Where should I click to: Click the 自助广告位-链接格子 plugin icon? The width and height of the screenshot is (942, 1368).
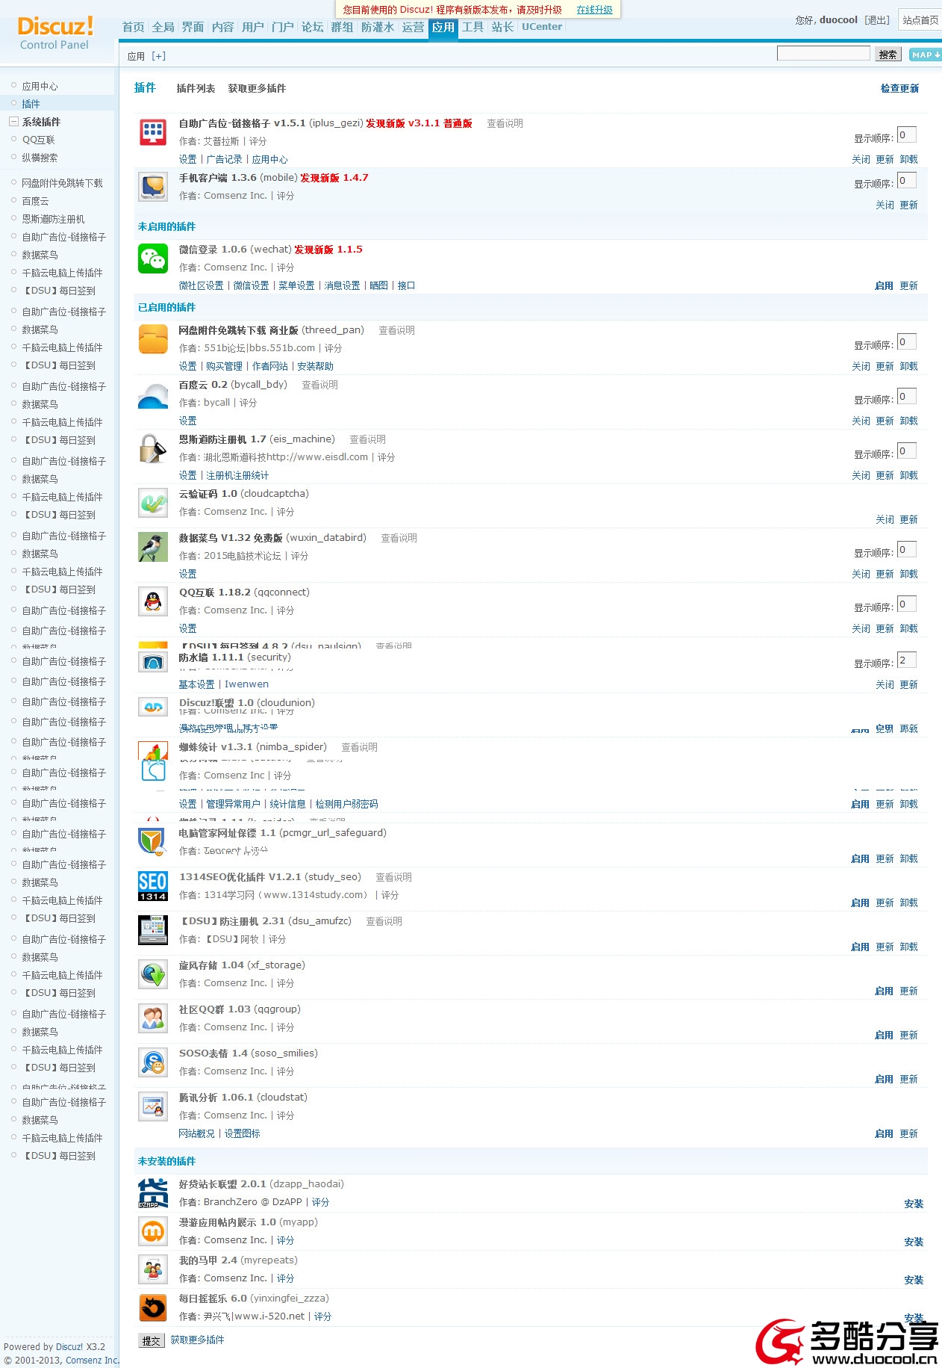point(153,133)
